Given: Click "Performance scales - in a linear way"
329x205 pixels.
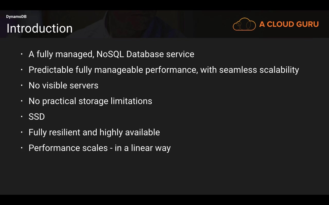Looking at the screenshot, I should point(99,148).
